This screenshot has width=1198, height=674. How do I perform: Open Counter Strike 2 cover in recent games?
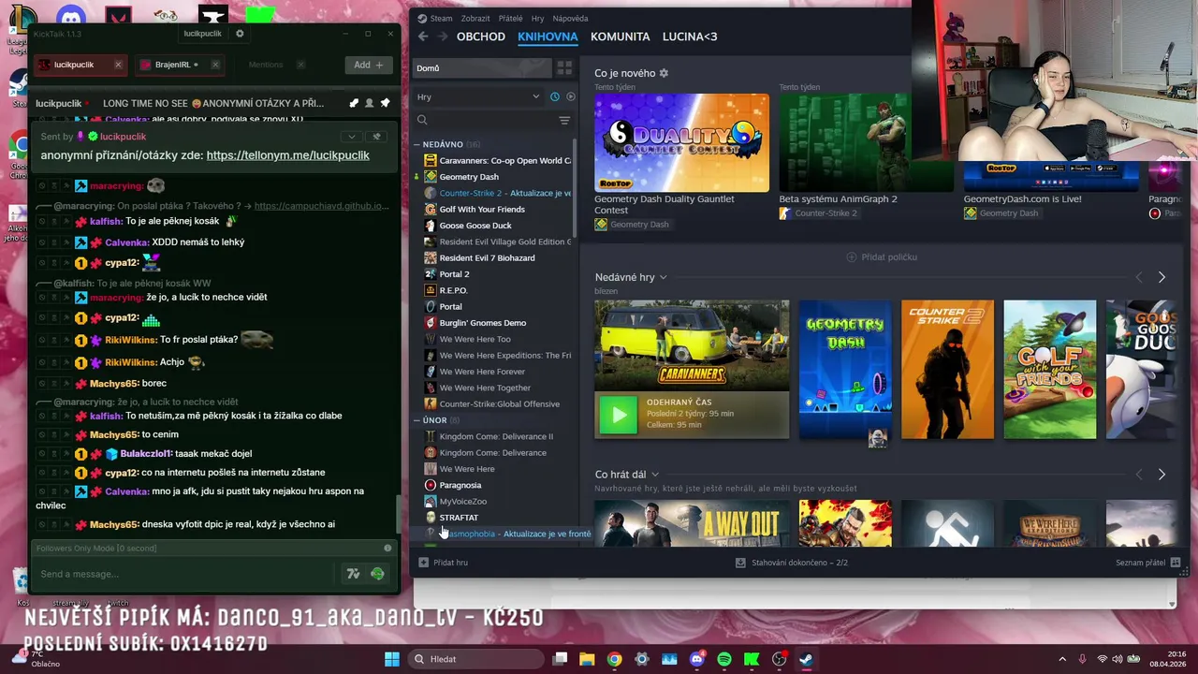click(x=947, y=369)
